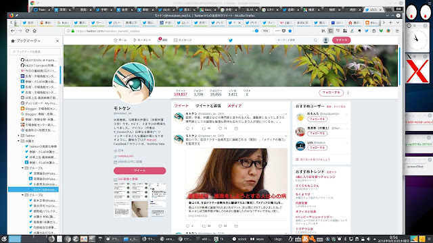The image size is (433, 243).
Task: Open the オフィス化粧品 trend
Action: (306, 211)
